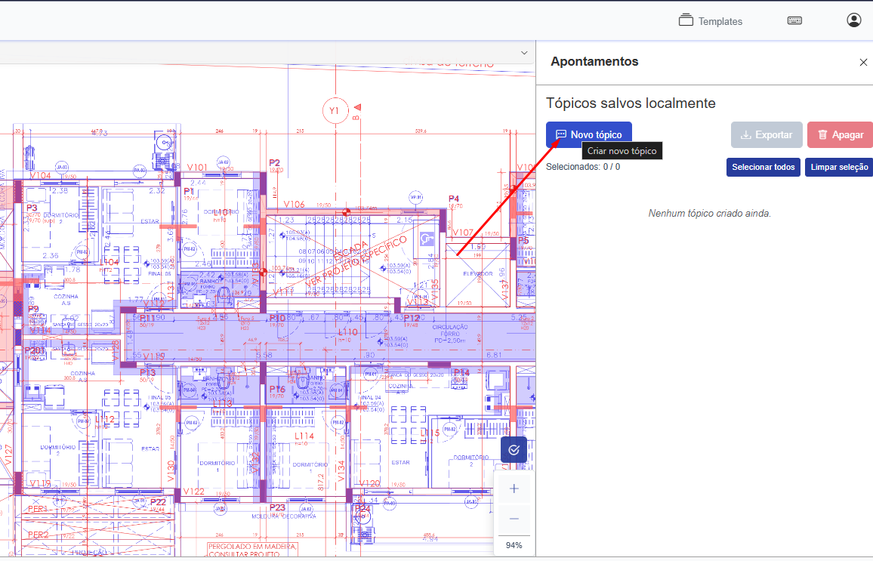Image resolution: width=873 pixels, height=561 pixels.
Task: Select the Y1 grid axis bubble
Action: [334, 111]
